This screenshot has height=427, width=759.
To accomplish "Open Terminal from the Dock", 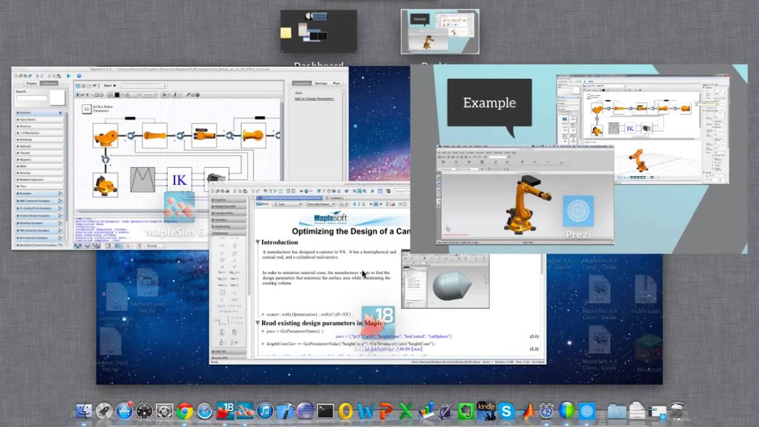I will point(326,410).
